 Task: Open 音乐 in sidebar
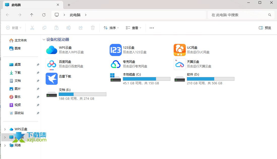click(15, 97)
